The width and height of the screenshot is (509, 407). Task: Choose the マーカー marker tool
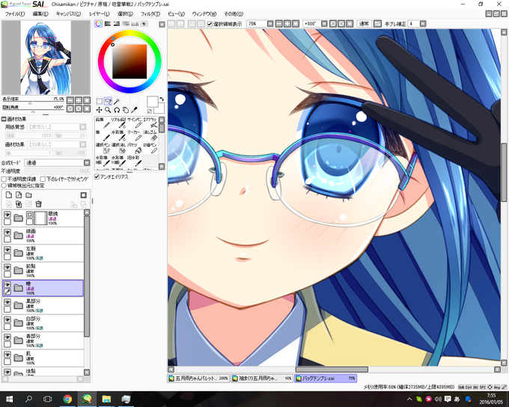(135, 135)
